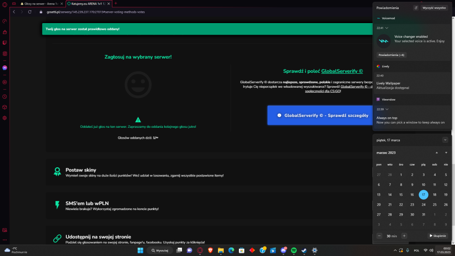Open browser Settings gear in sidebar
455x256 pixels.
[x=5, y=118]
